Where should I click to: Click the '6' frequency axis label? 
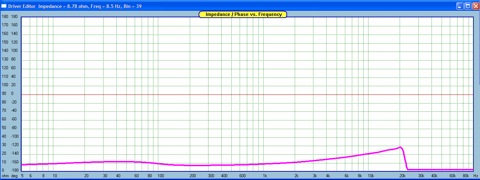click(x=30, y=176)
